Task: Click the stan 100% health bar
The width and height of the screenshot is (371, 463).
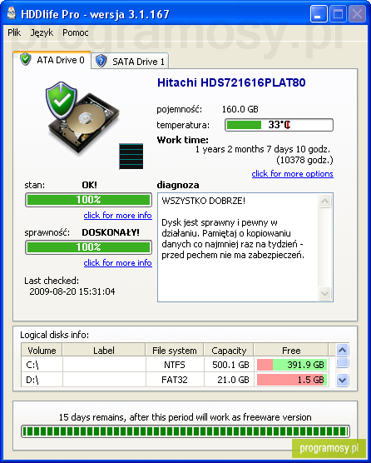Action: pyautogui.click(x=88, y=200)
